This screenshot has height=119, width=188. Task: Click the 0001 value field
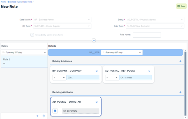point(83,77)
